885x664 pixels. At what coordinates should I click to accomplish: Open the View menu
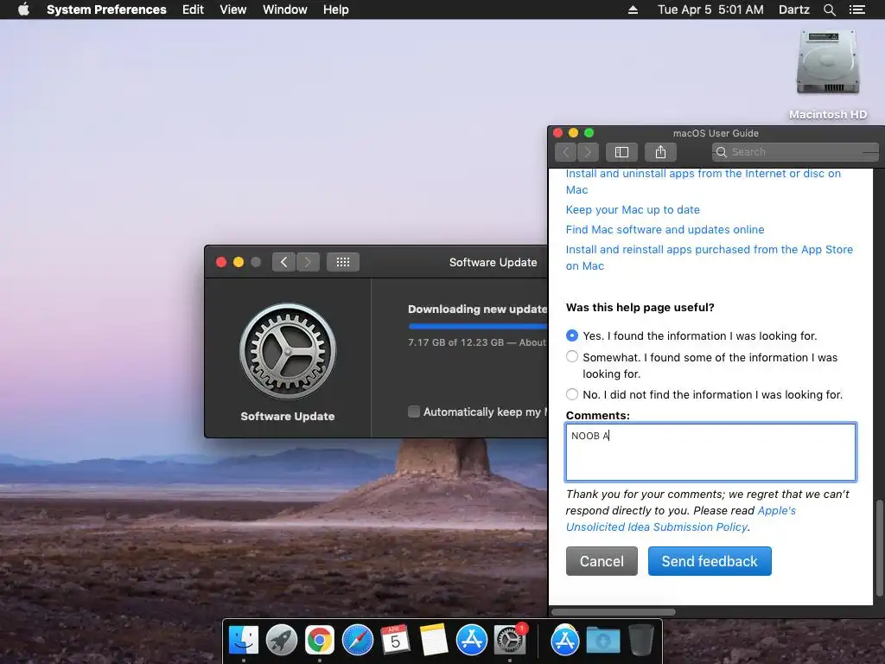232,10
